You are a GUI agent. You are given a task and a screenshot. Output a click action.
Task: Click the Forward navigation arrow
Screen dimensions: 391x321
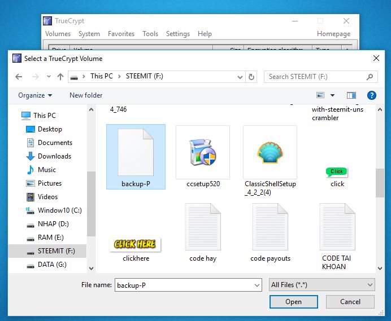[36, 77]
